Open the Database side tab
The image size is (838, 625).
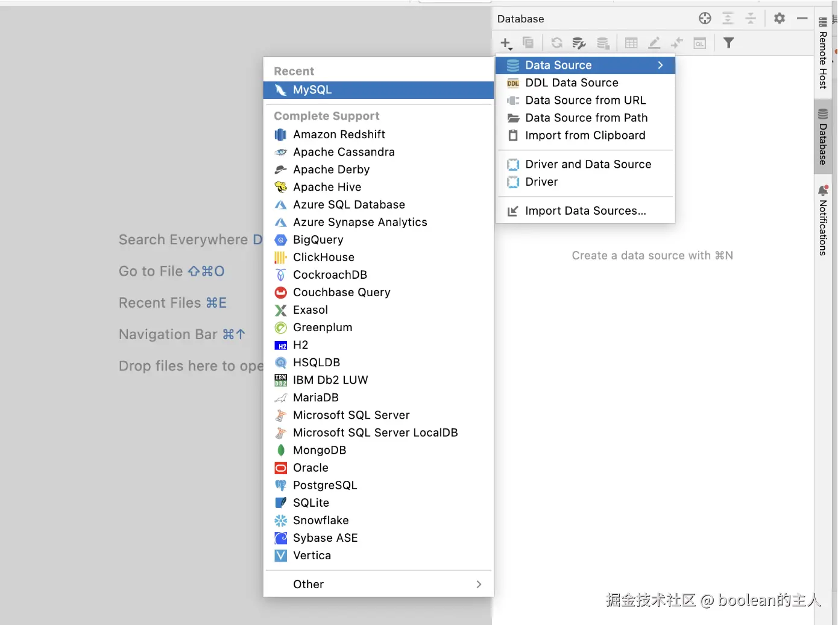click(x=823, y=137)
